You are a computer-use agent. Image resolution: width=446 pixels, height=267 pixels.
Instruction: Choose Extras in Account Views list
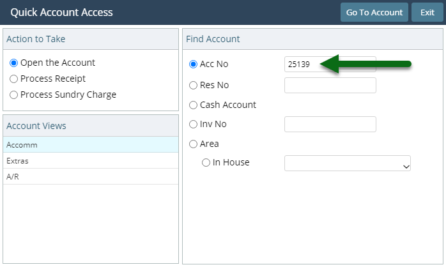coord(91,161)
